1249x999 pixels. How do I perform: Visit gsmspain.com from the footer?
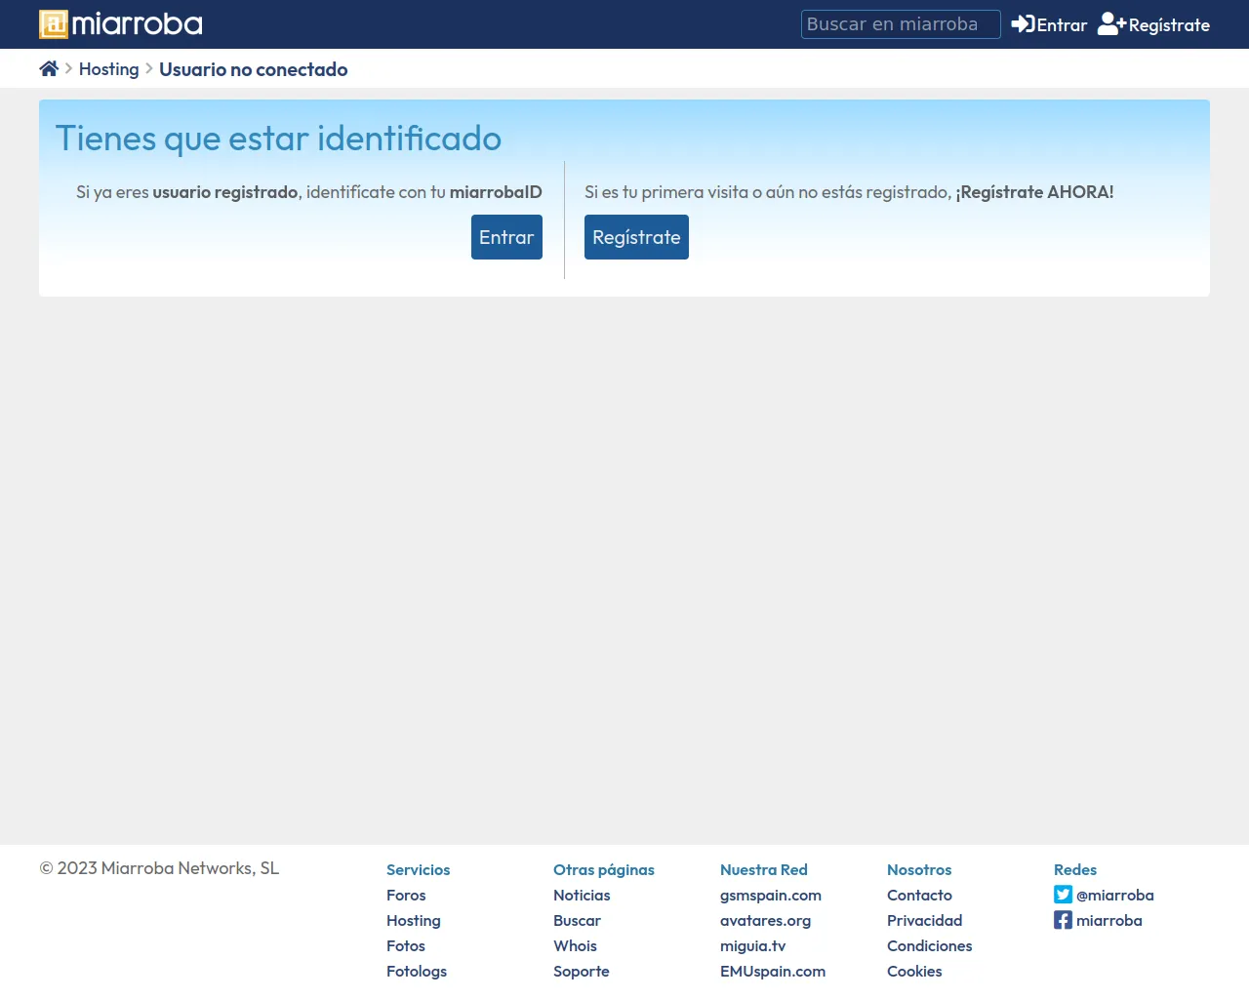point(770,895)
